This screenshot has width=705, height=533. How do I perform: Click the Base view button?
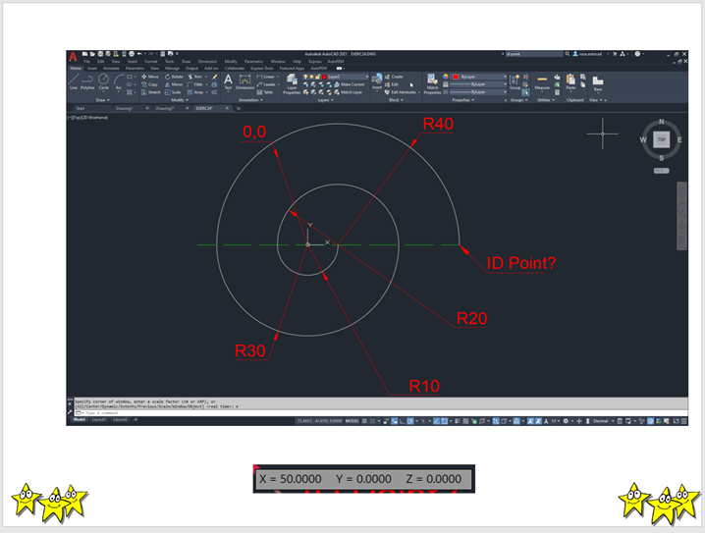[x=598, y=82]
